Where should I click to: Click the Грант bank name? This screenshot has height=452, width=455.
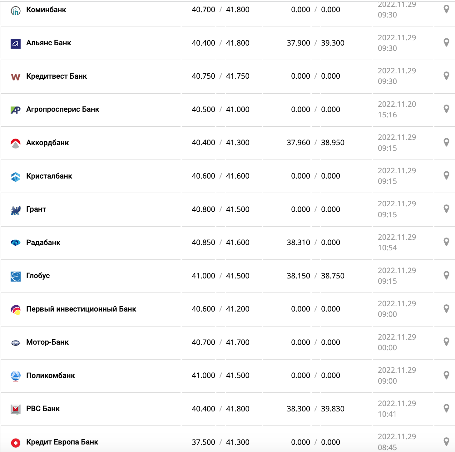pyautogui.click(x=36, y=209)
